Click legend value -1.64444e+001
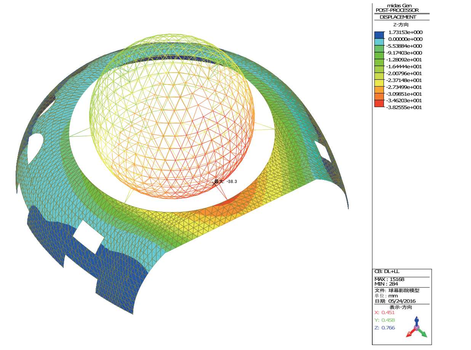The width and height of the screenshot is (471, 350). (x=404, y=67)
